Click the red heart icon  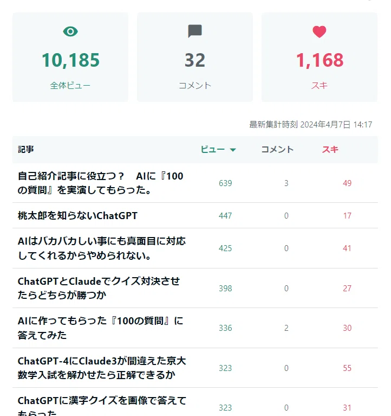pyautogui.click(x=319, y=32)
